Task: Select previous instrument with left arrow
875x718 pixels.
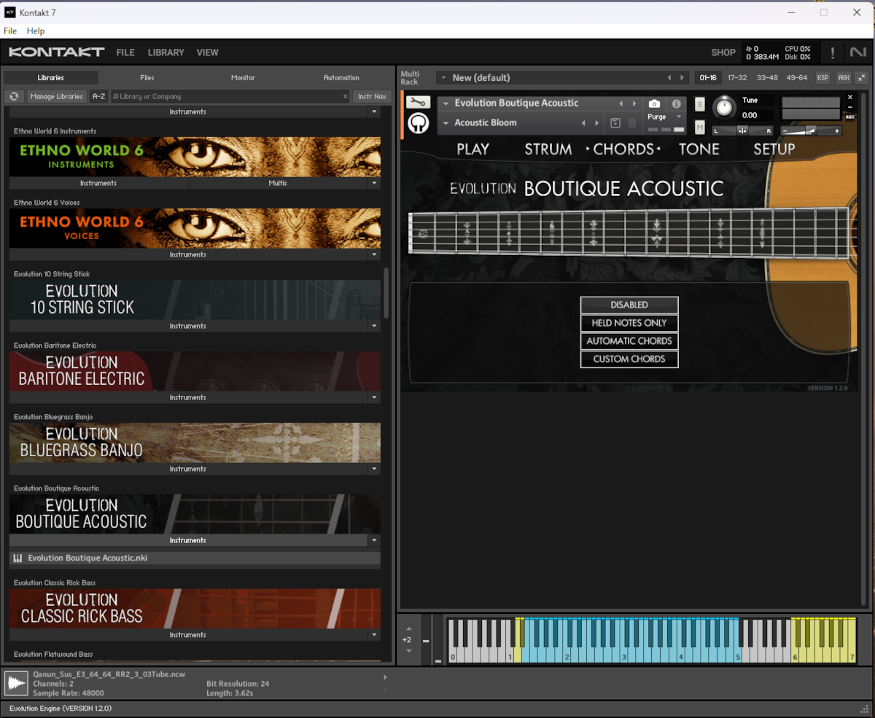Action: click(621, 104)
